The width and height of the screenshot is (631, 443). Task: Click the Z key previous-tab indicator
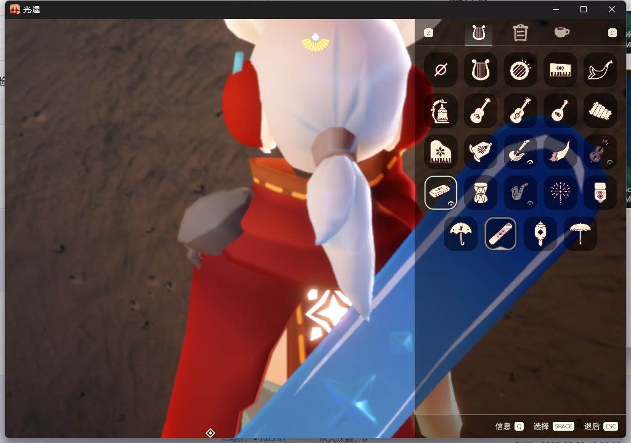429,33
